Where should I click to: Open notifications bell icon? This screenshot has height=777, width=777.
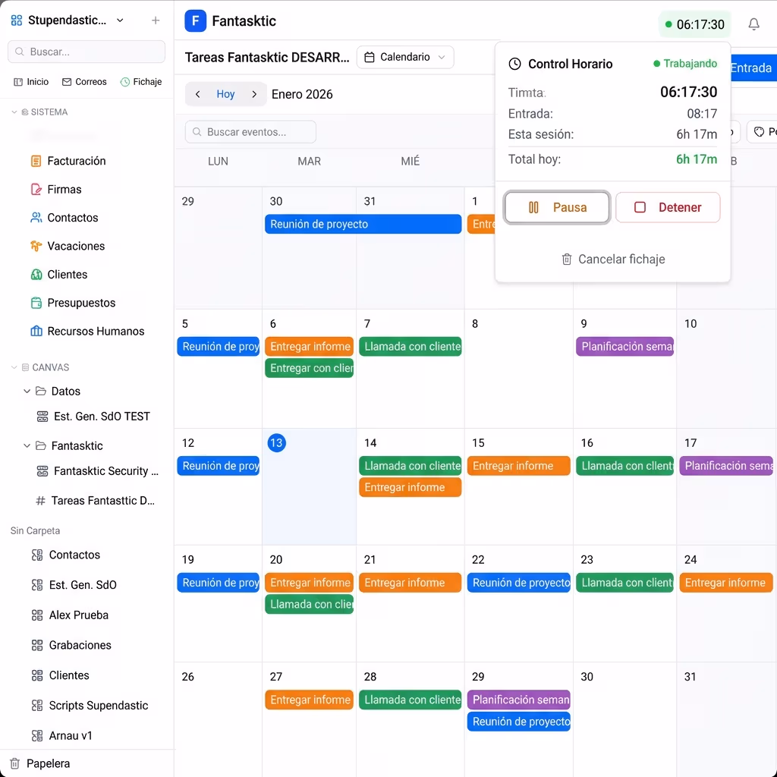753,24
